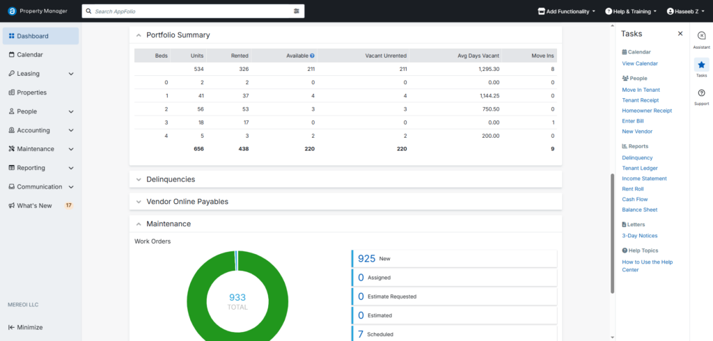Open Delinquency report link

pos(637,158)
